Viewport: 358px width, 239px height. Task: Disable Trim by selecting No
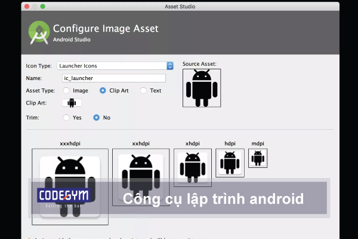click(x=97, y=118)
